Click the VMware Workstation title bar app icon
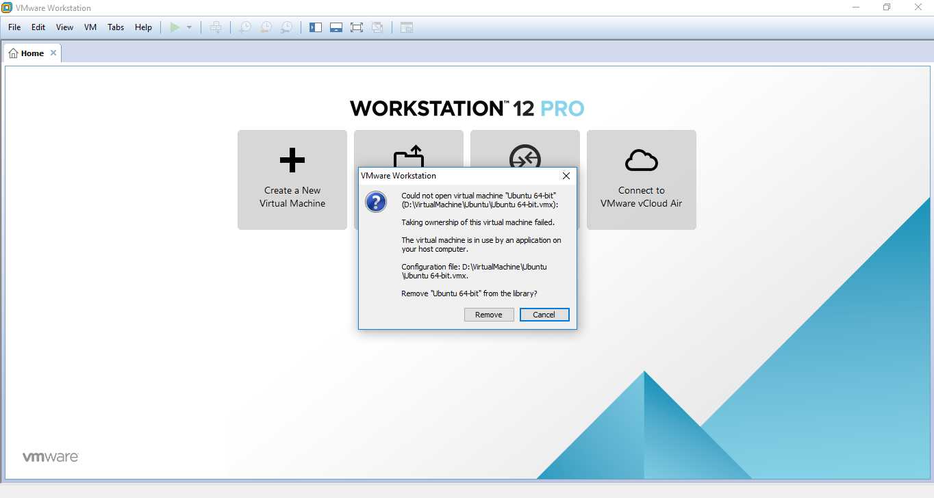934x498 pixels. click(x=7, y=8)
